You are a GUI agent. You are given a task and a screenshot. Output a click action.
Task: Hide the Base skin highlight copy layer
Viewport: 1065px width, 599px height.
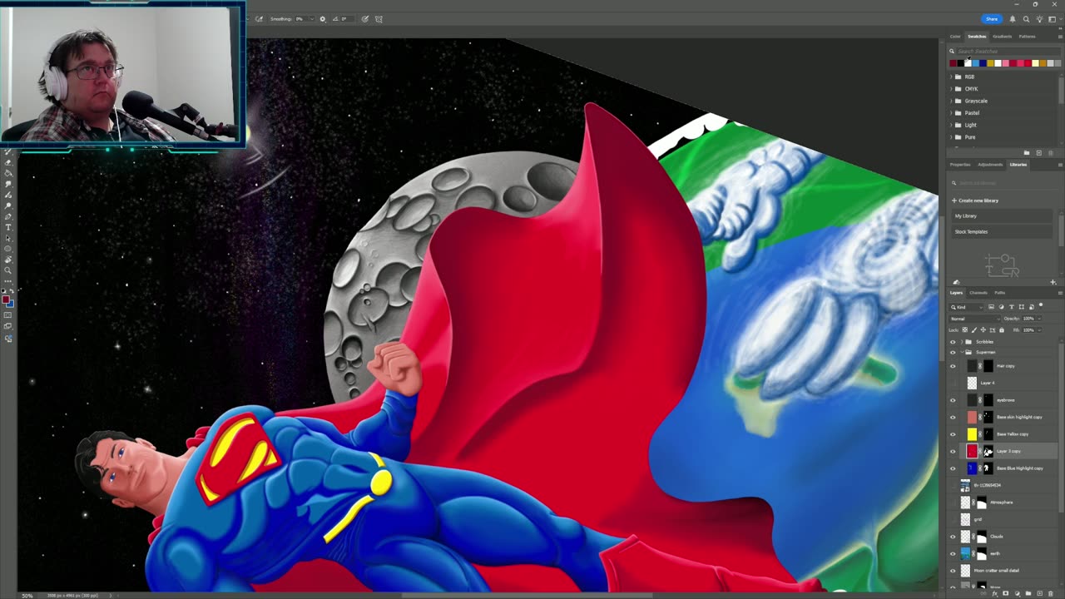[954, 417]
